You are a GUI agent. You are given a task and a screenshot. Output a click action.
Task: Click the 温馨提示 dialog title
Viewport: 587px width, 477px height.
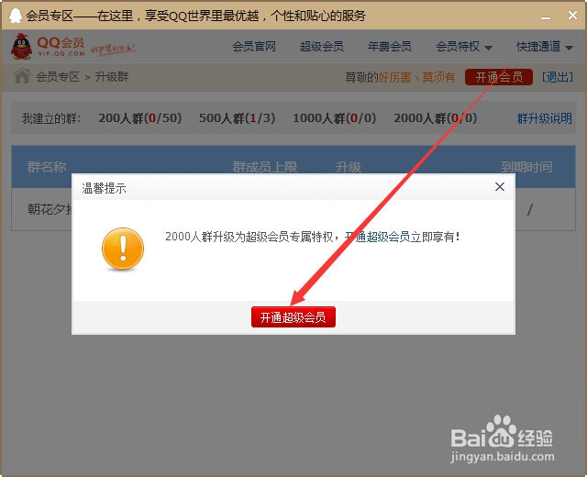click(104, 188)
